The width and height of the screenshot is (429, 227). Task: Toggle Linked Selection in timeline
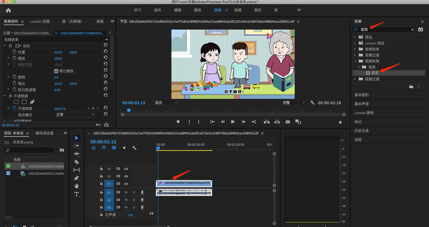pyautogui.click(x=114, y=148)
